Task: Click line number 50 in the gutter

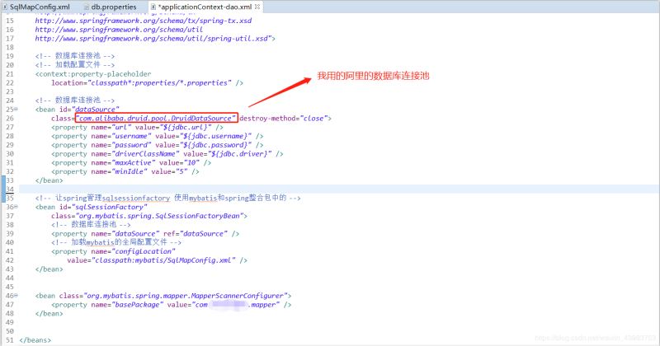Action: (10, 331)
